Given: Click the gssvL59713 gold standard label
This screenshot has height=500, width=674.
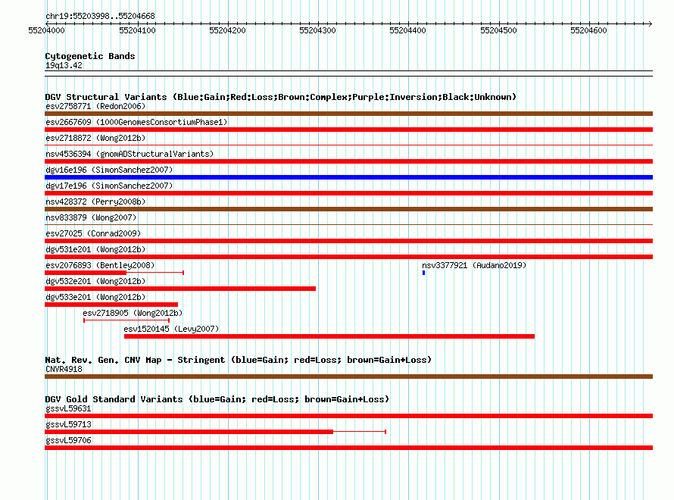Looking at the screenshot, I should [x=68, y=424].
